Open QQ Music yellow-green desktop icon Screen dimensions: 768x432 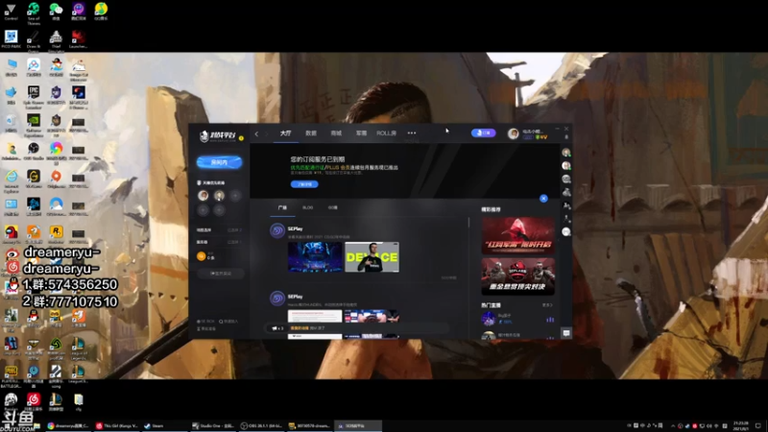pos(101,12)
